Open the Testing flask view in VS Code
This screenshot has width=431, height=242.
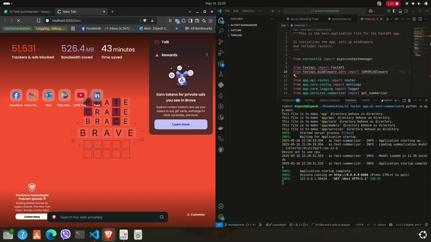221,74
